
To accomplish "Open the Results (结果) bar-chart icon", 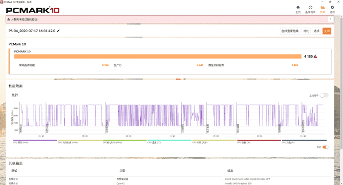I will (x=323, y=8).
